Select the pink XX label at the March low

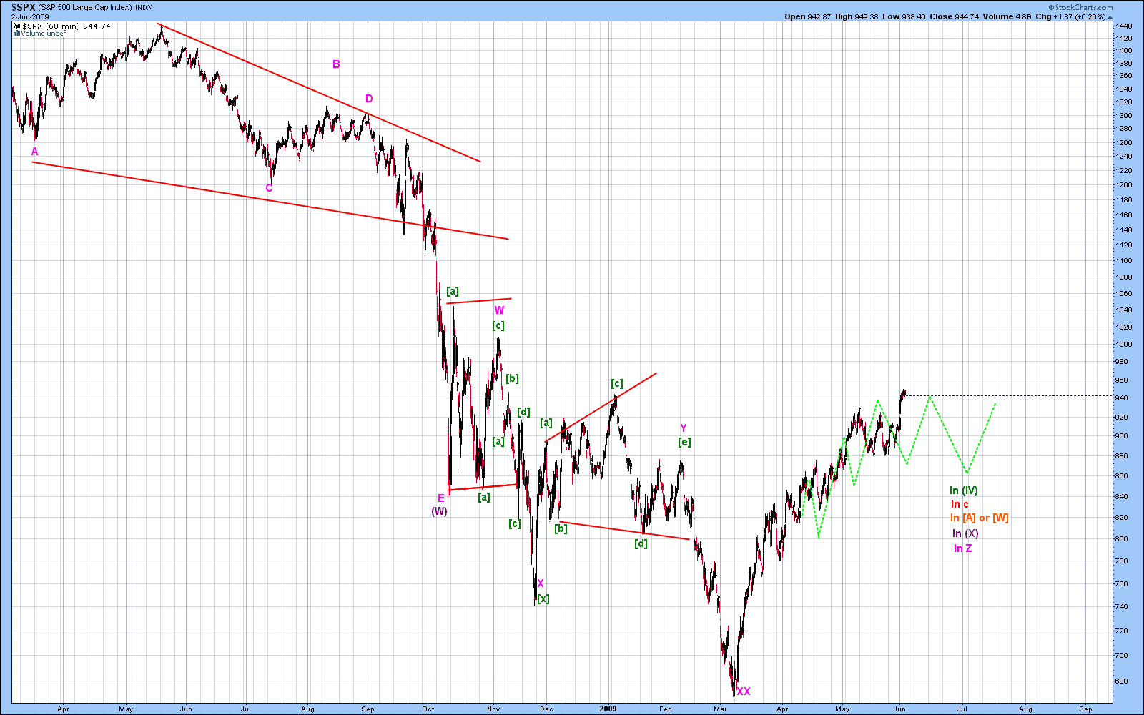tap(744, 691)
